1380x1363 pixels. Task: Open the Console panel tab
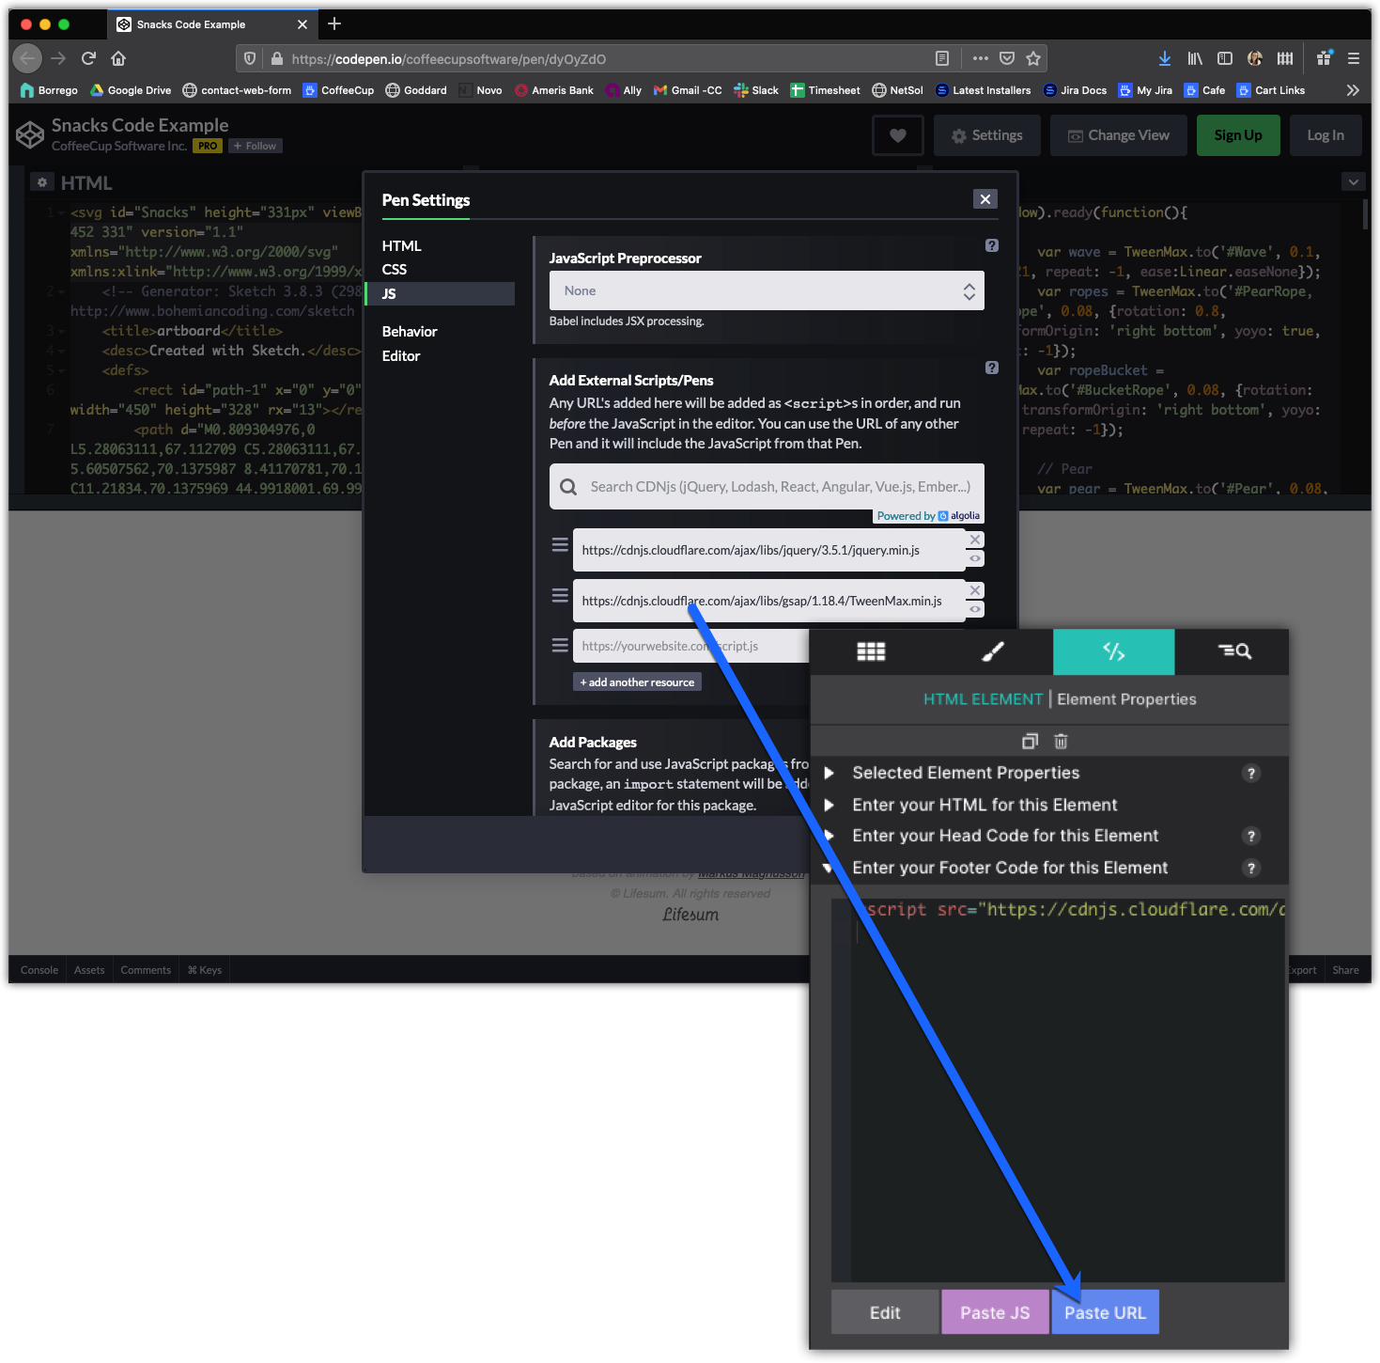pyautogui.click(x=39, y=970)
